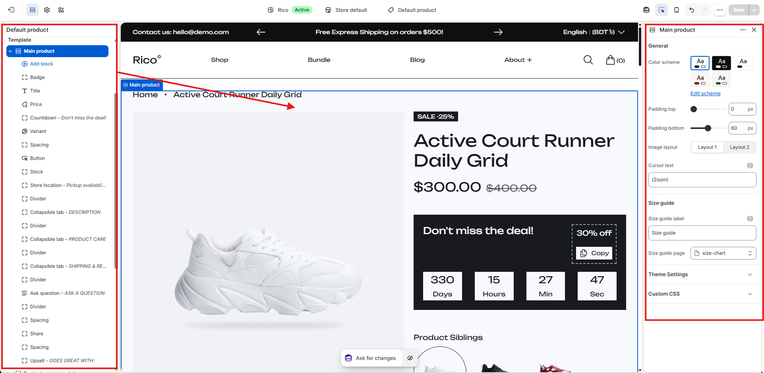764x373 pixels.
Task: Open the Default product template selector
Action: [412, 10]
